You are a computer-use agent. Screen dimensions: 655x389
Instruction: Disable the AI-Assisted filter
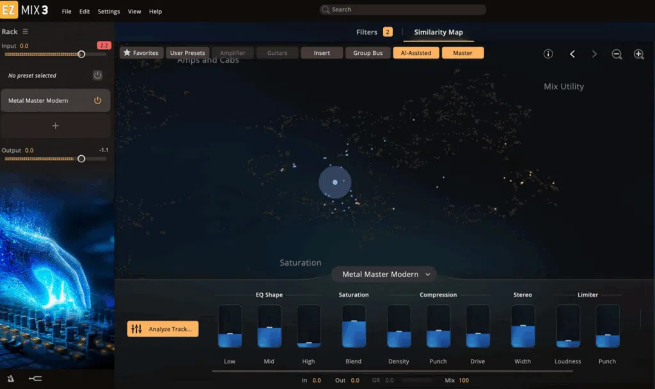tap(416, 53)
